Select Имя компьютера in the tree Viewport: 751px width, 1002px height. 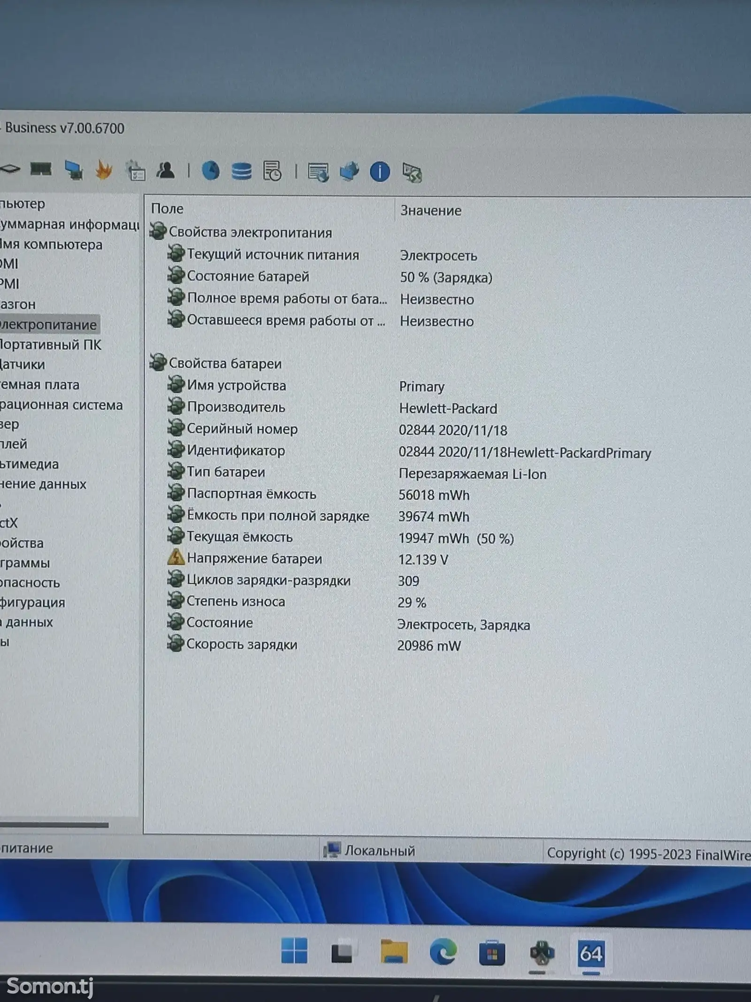pos(51,245)
